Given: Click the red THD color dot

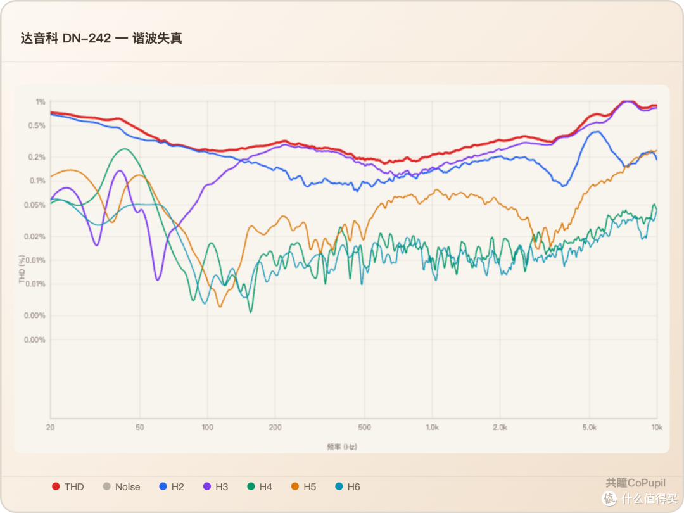Looking at the screenshot, I should pos(56,486).
